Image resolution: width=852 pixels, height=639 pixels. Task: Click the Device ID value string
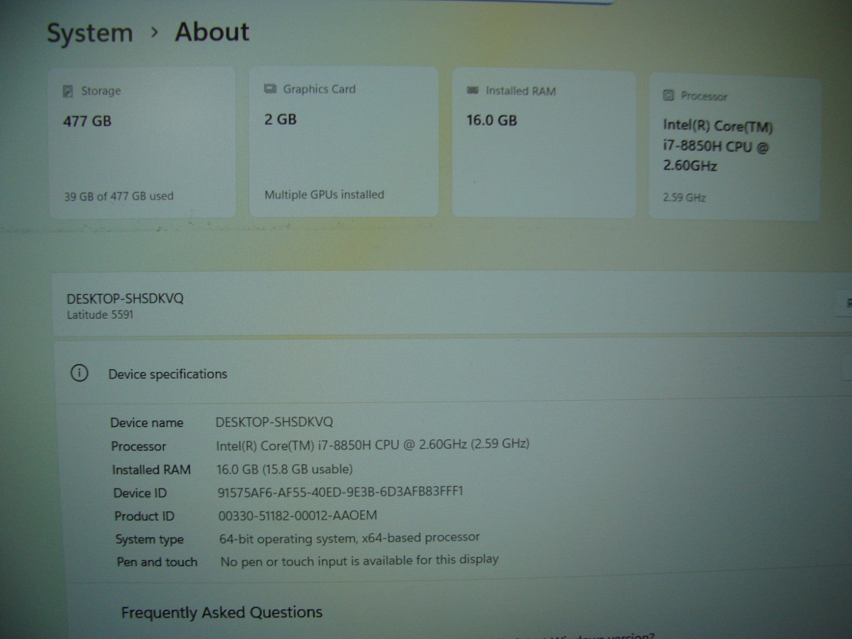pos(340,491)
